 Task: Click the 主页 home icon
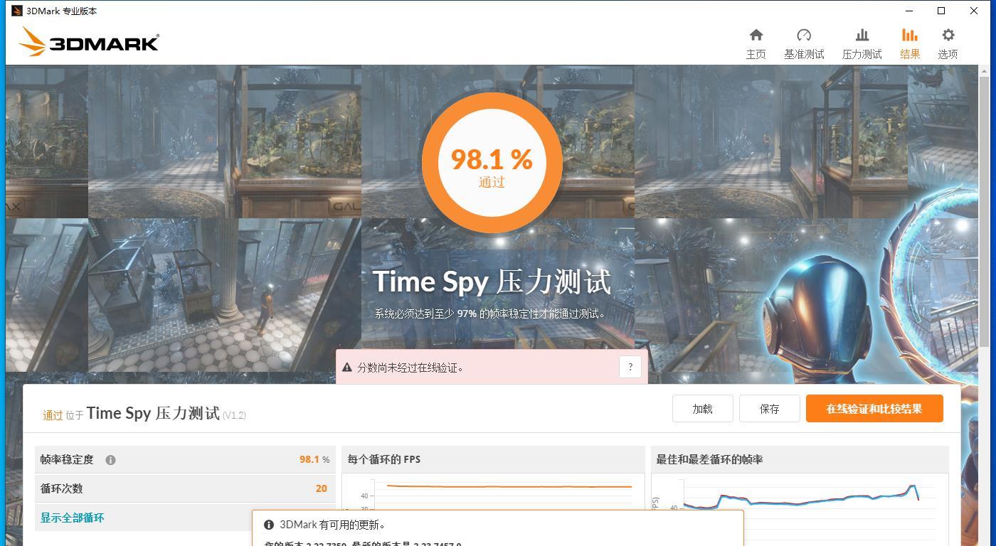pyautogui.click(x=756, y=34)
